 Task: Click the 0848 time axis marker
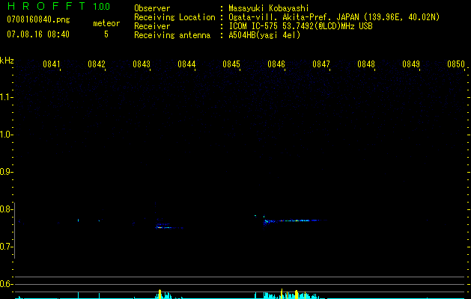point(366,64)
